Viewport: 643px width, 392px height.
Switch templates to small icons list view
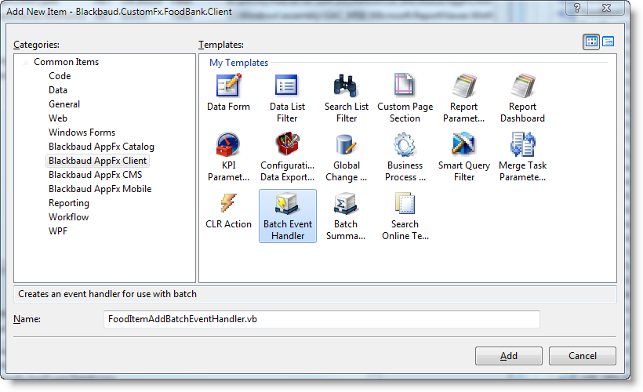tap(608, 42)
